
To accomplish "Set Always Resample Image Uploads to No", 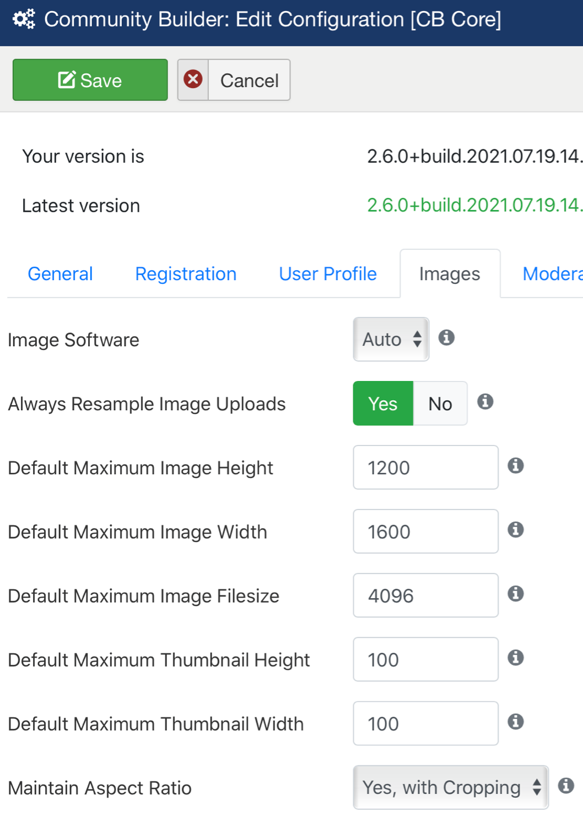I will coord(440,403).
